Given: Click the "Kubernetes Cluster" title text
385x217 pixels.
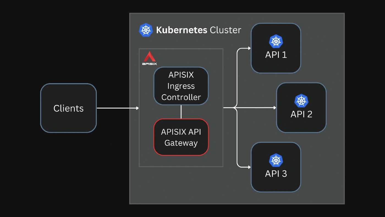Looking at the screenshot, I should click(199, 30).
